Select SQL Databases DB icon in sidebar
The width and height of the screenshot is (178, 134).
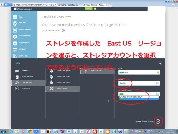(15, 43)
